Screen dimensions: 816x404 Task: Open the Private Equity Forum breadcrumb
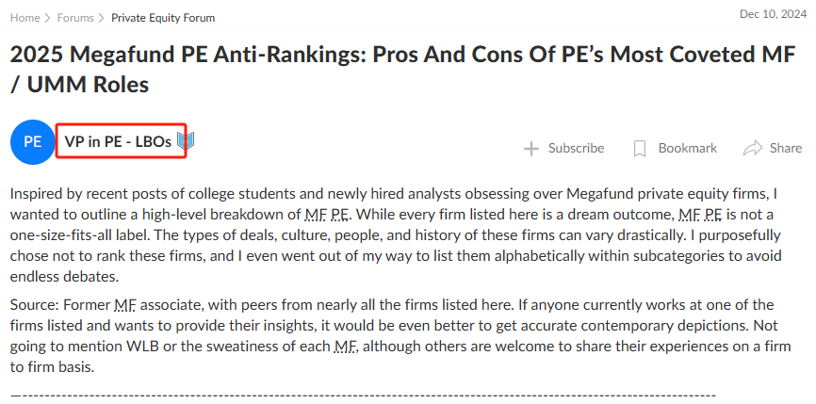tap(163, 18)
